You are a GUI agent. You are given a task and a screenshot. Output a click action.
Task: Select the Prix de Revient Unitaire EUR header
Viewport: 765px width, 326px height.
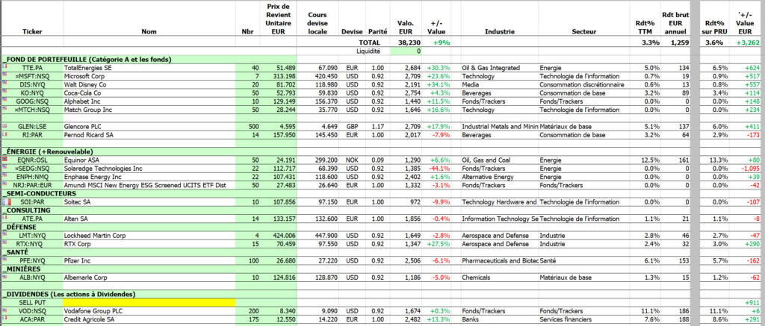click(279, 19)
